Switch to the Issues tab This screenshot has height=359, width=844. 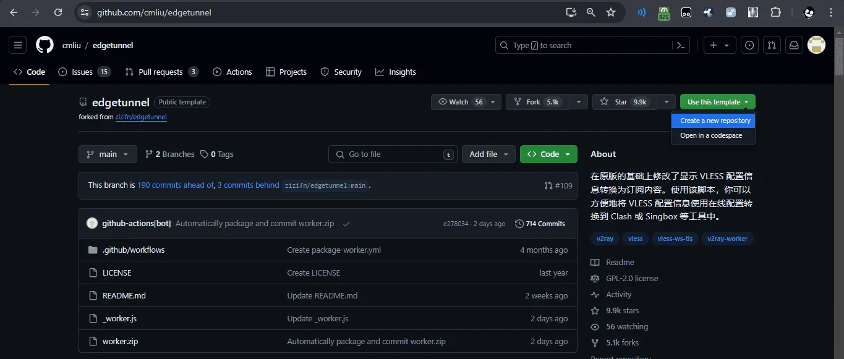(84, 72)
